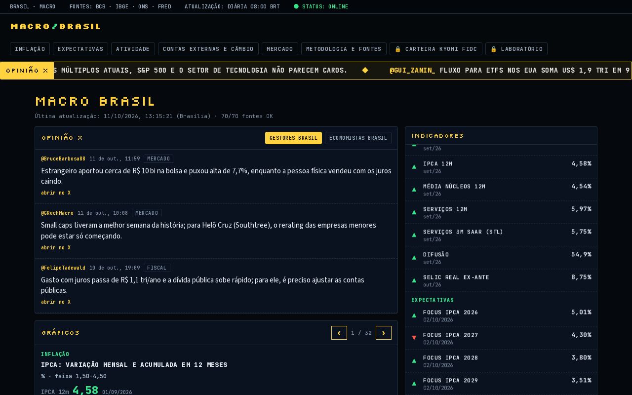Click @GUI_ZANIN_ in the scrolling ticker
The width and height of the screenshot is (632, 395).
(412, 71)
